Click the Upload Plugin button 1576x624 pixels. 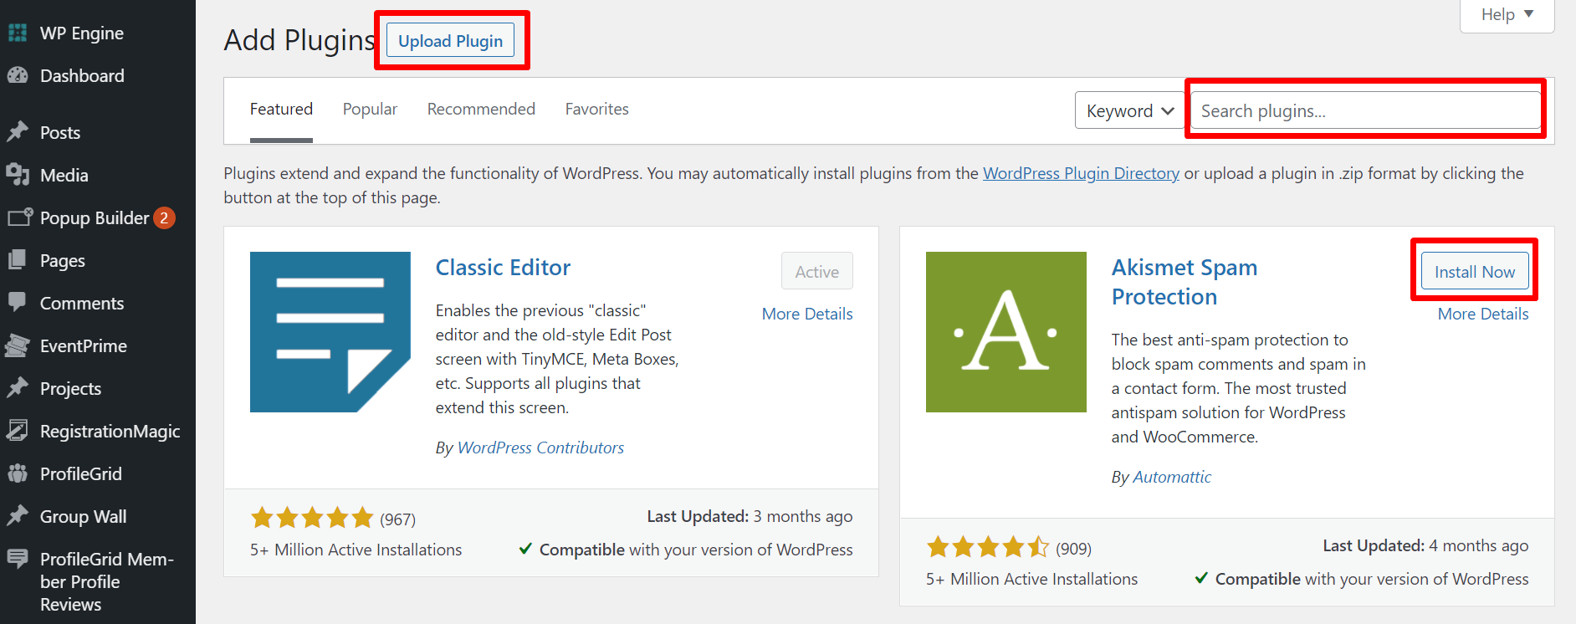click(x=450, y=41)
